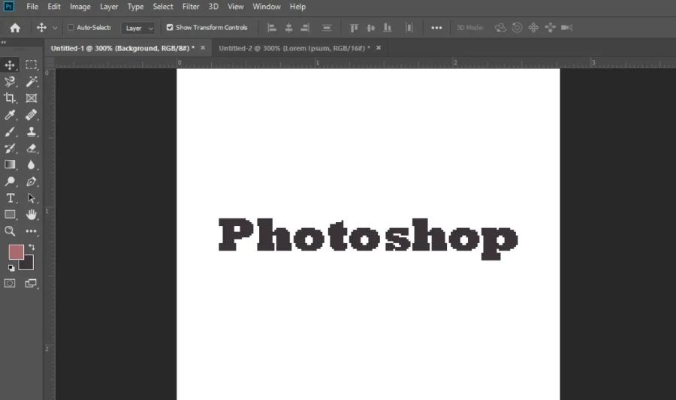Click the 3D pan camera icon
This screenshot has height=400, width=676.
coord(533,28)
